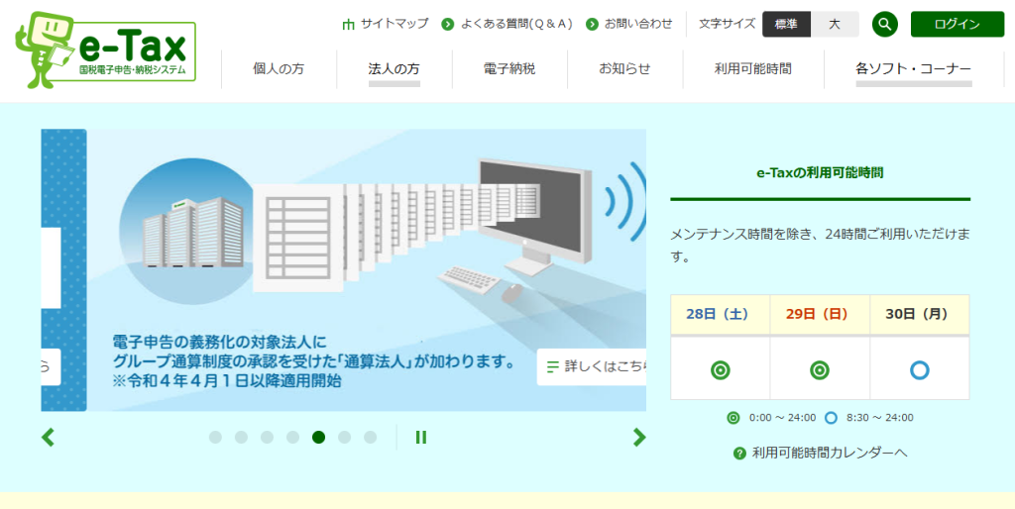Click the 28日(土) date cell
Viewport: 1015px width, 509px height.
(x=721, y=314)
